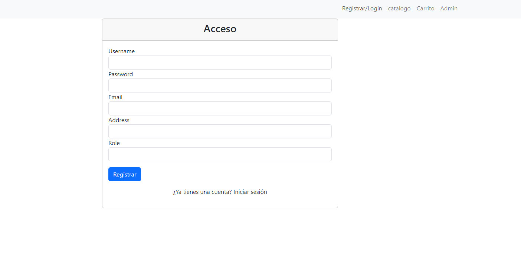The height and width of the screenshot is (279, 521).
Task: Focus the Address input field
Action: tap(220, 131)
